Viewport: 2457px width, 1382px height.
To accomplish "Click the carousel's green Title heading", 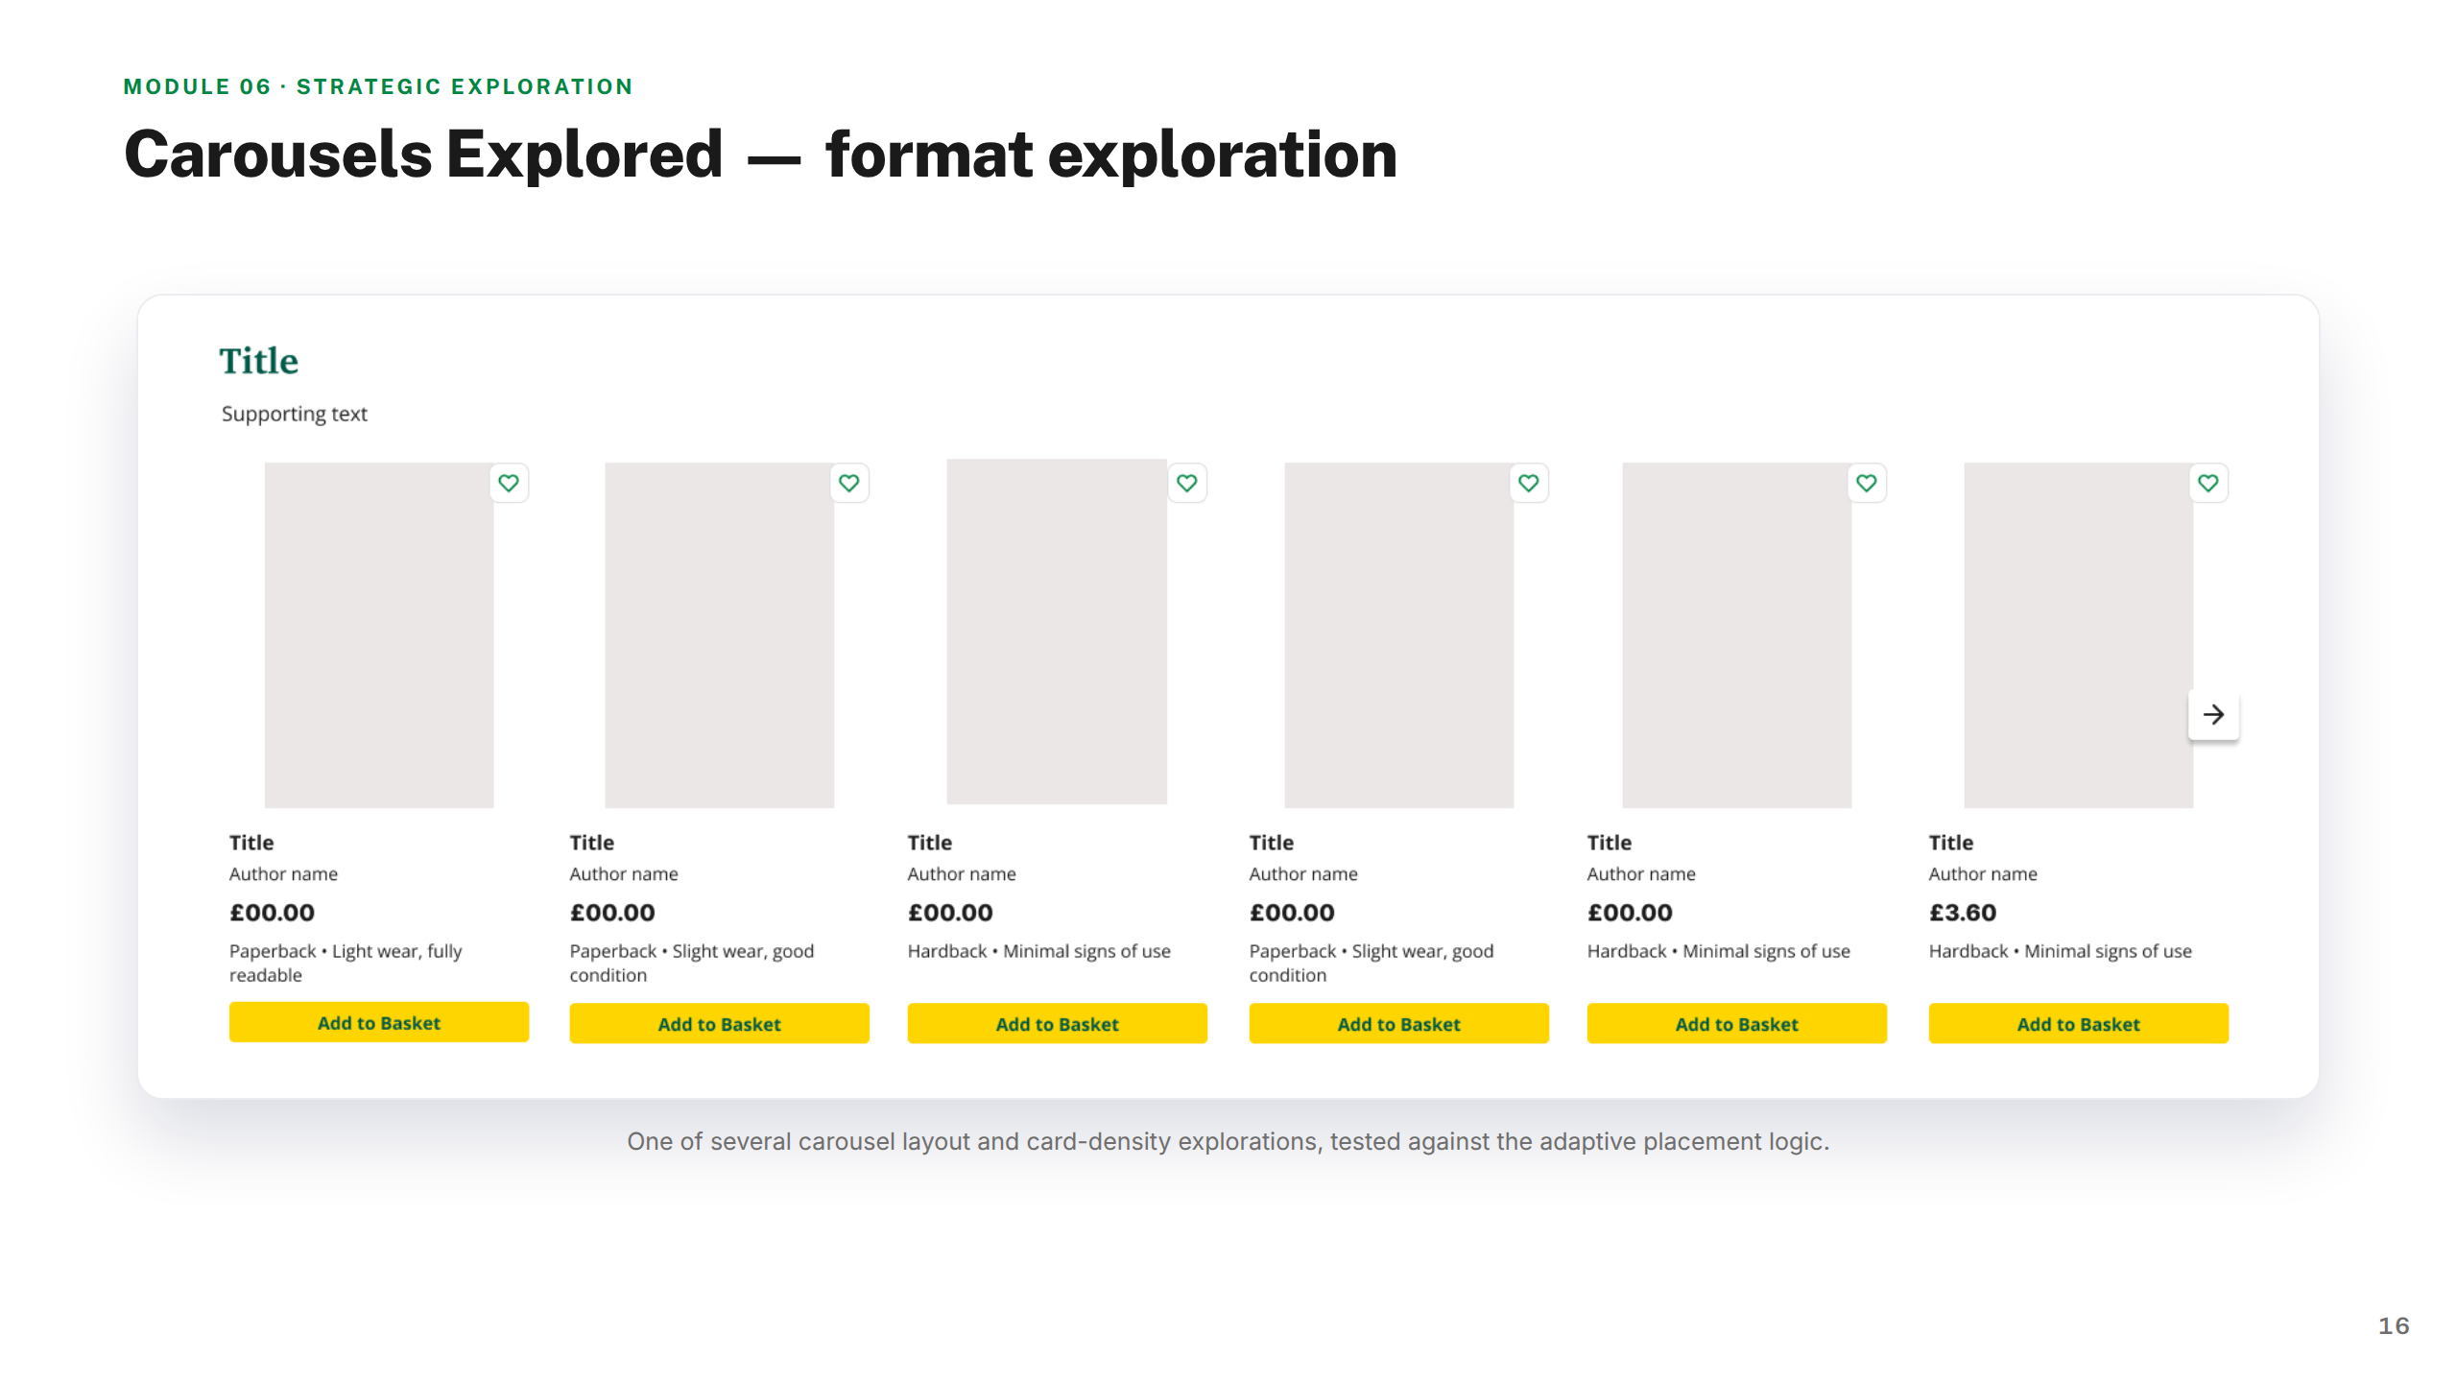I will (259, 361).
